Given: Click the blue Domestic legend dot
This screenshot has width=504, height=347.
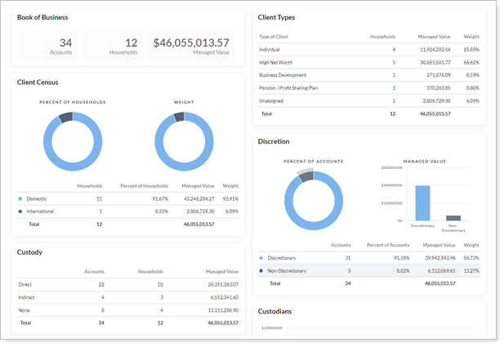Looking at the screenshot, I should [x=20, y=198].
